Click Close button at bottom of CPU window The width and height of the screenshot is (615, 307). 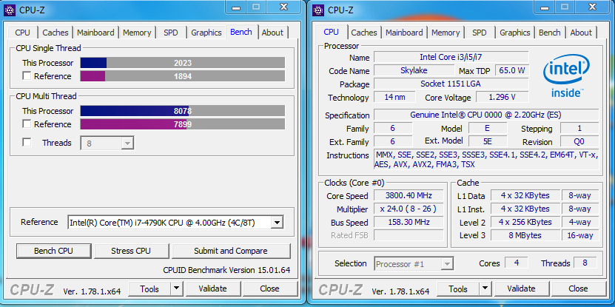point(578,289)
